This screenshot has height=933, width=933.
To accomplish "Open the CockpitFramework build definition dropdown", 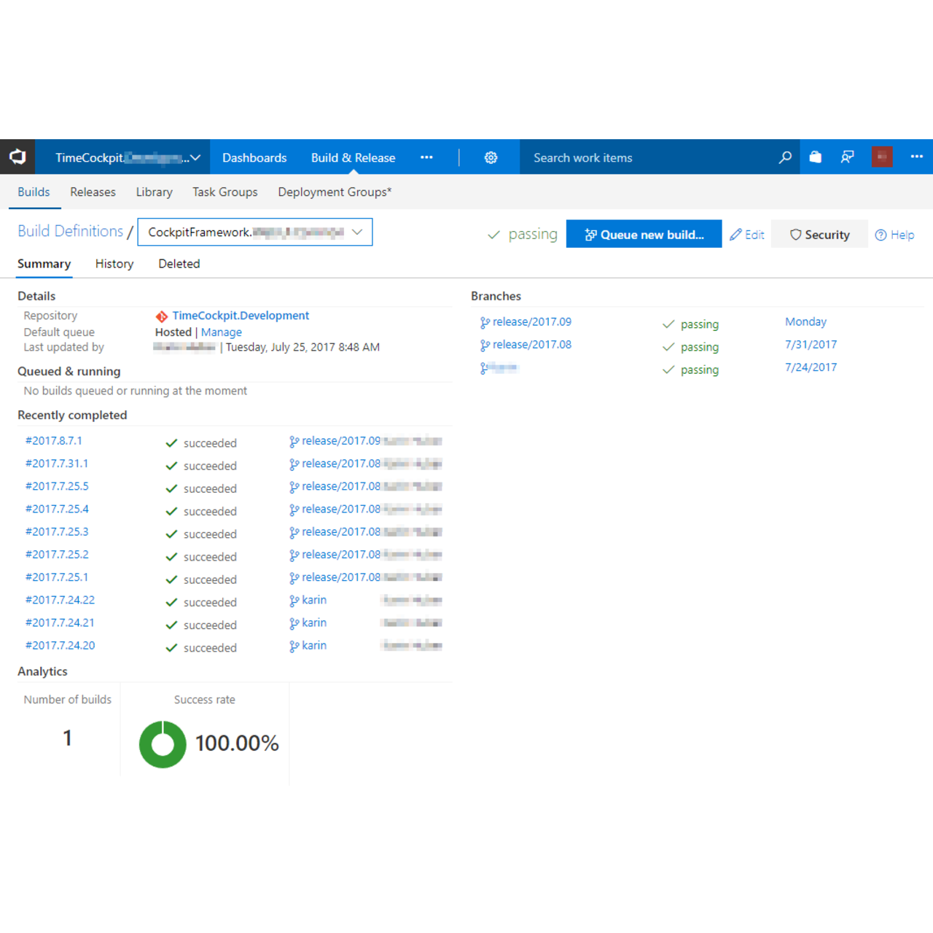I will (254, 233).
